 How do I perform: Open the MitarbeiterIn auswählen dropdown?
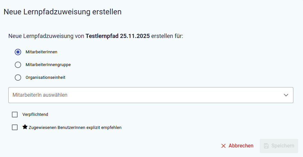tap(151, 95)
